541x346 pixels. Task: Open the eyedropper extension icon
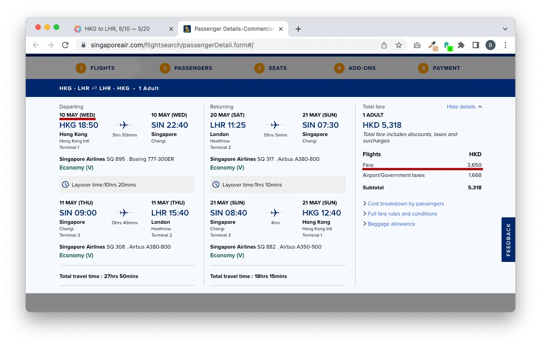point(433,45)
